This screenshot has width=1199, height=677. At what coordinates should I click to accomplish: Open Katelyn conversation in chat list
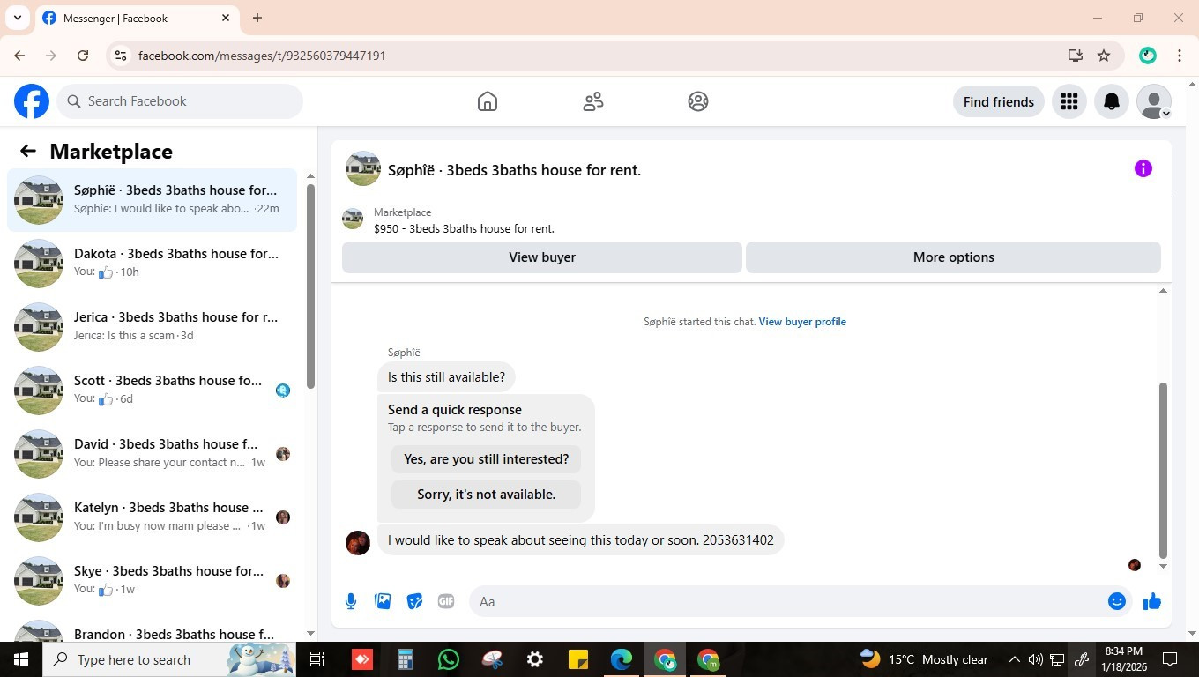[153, 517]
